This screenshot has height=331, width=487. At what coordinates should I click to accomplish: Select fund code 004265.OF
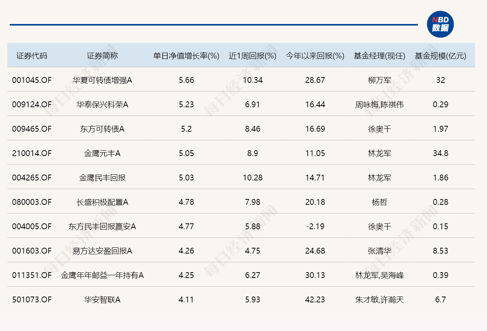pos(32,178)
